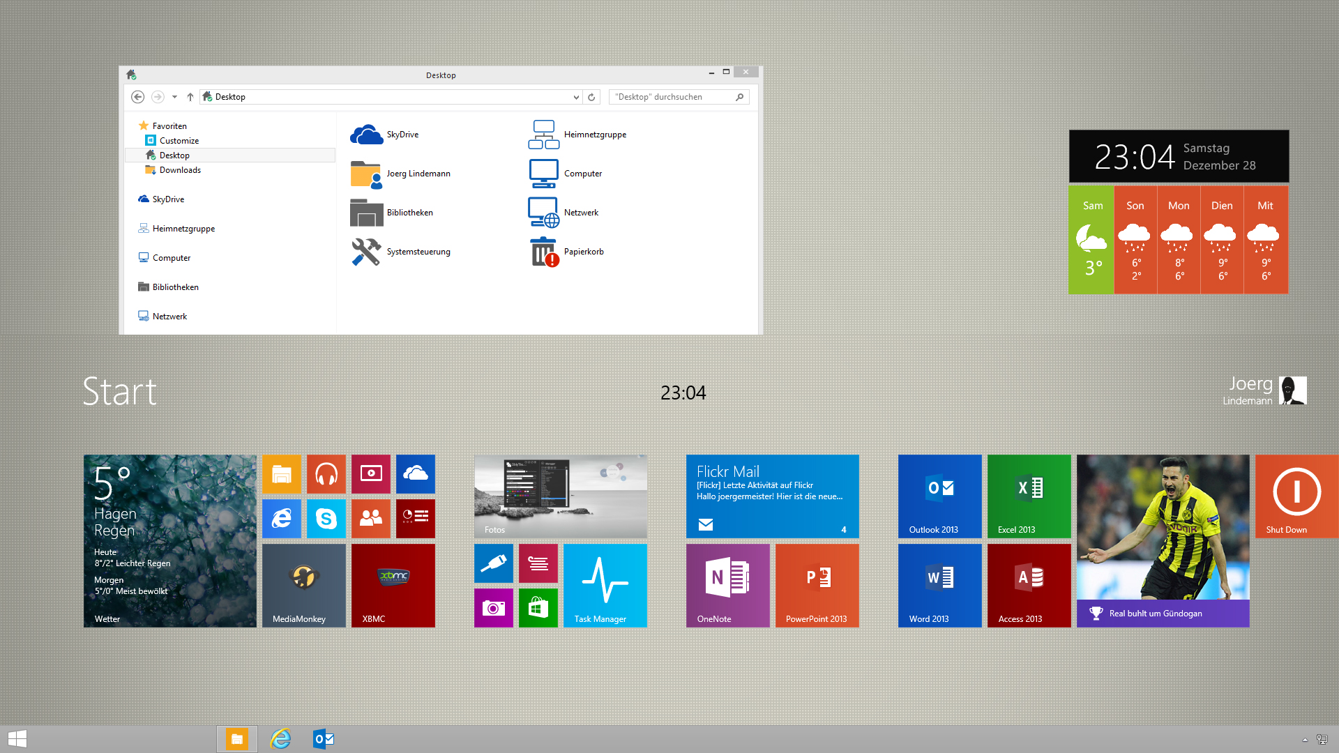Click the Windows Start button on taskbar
The width and height of the screenshot is (1339, 753).
tap(17, 739)
